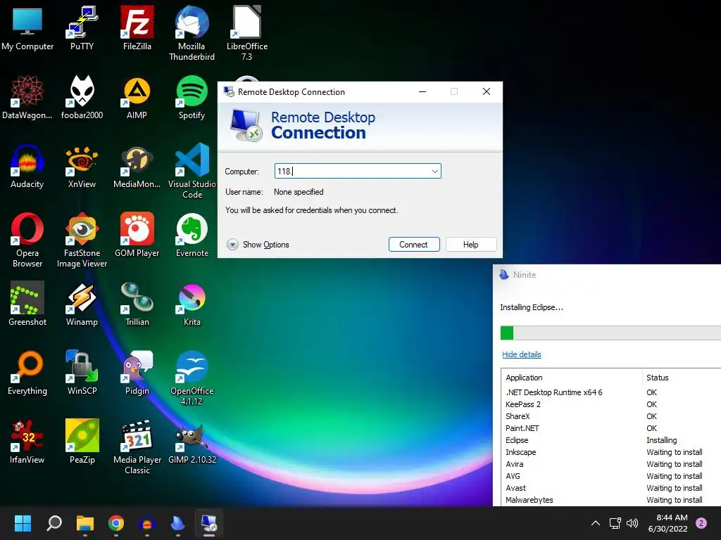
Task: Select the LibreOffice 7.3 desktop icon
Action: 247,32
